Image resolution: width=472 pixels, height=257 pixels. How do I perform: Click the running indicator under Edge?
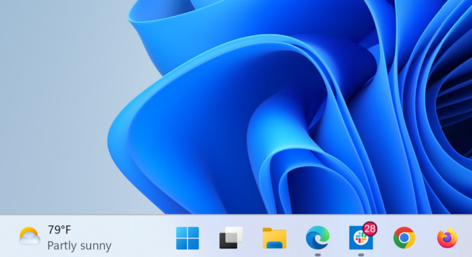click(x=317, y=254)
